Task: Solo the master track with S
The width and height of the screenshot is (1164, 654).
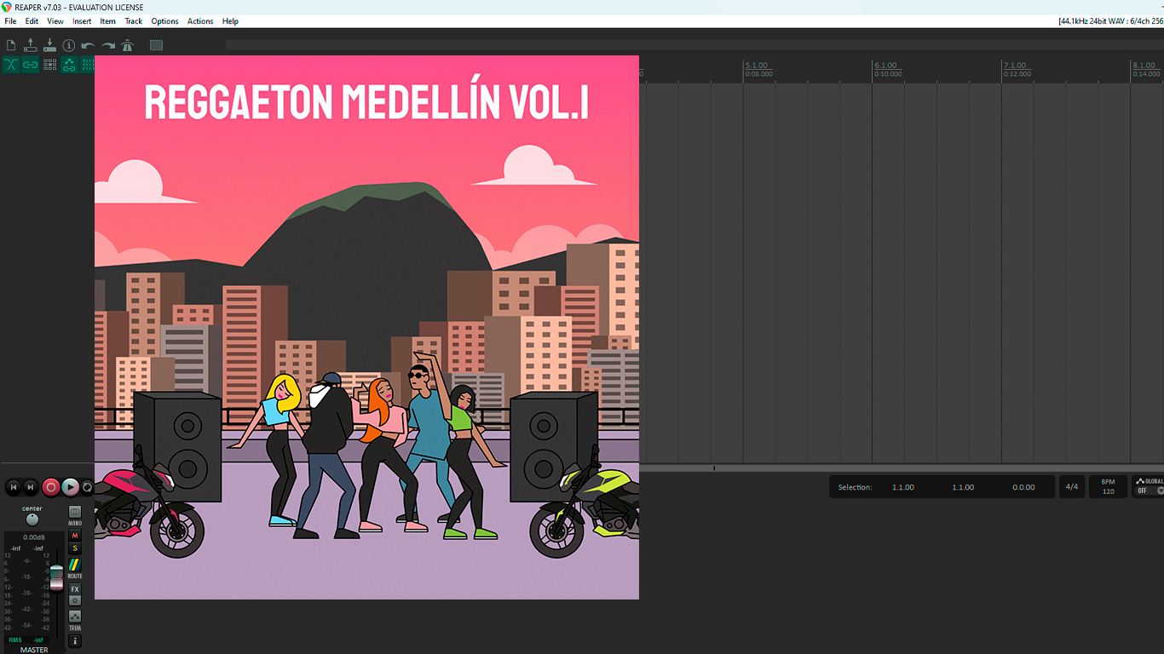Action: 75,548
